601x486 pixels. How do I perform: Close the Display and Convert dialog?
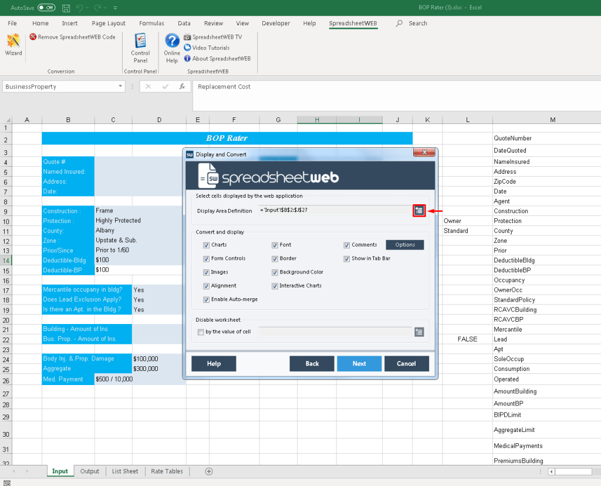coord(424,152)
